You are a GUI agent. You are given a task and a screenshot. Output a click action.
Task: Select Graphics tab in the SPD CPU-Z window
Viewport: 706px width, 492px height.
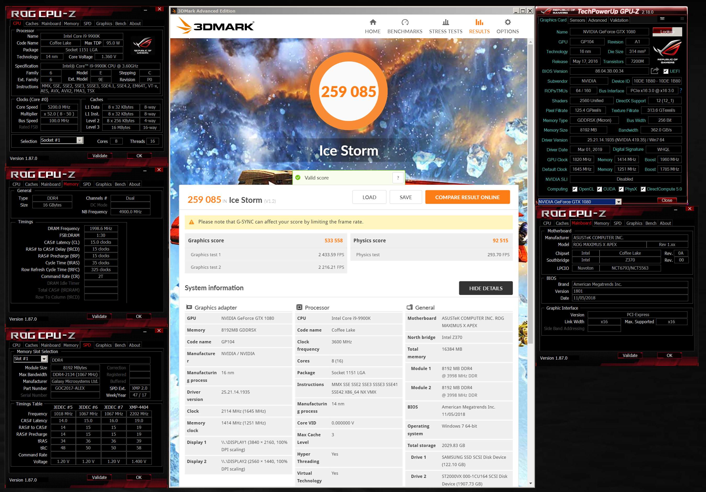tap(104, 345)
